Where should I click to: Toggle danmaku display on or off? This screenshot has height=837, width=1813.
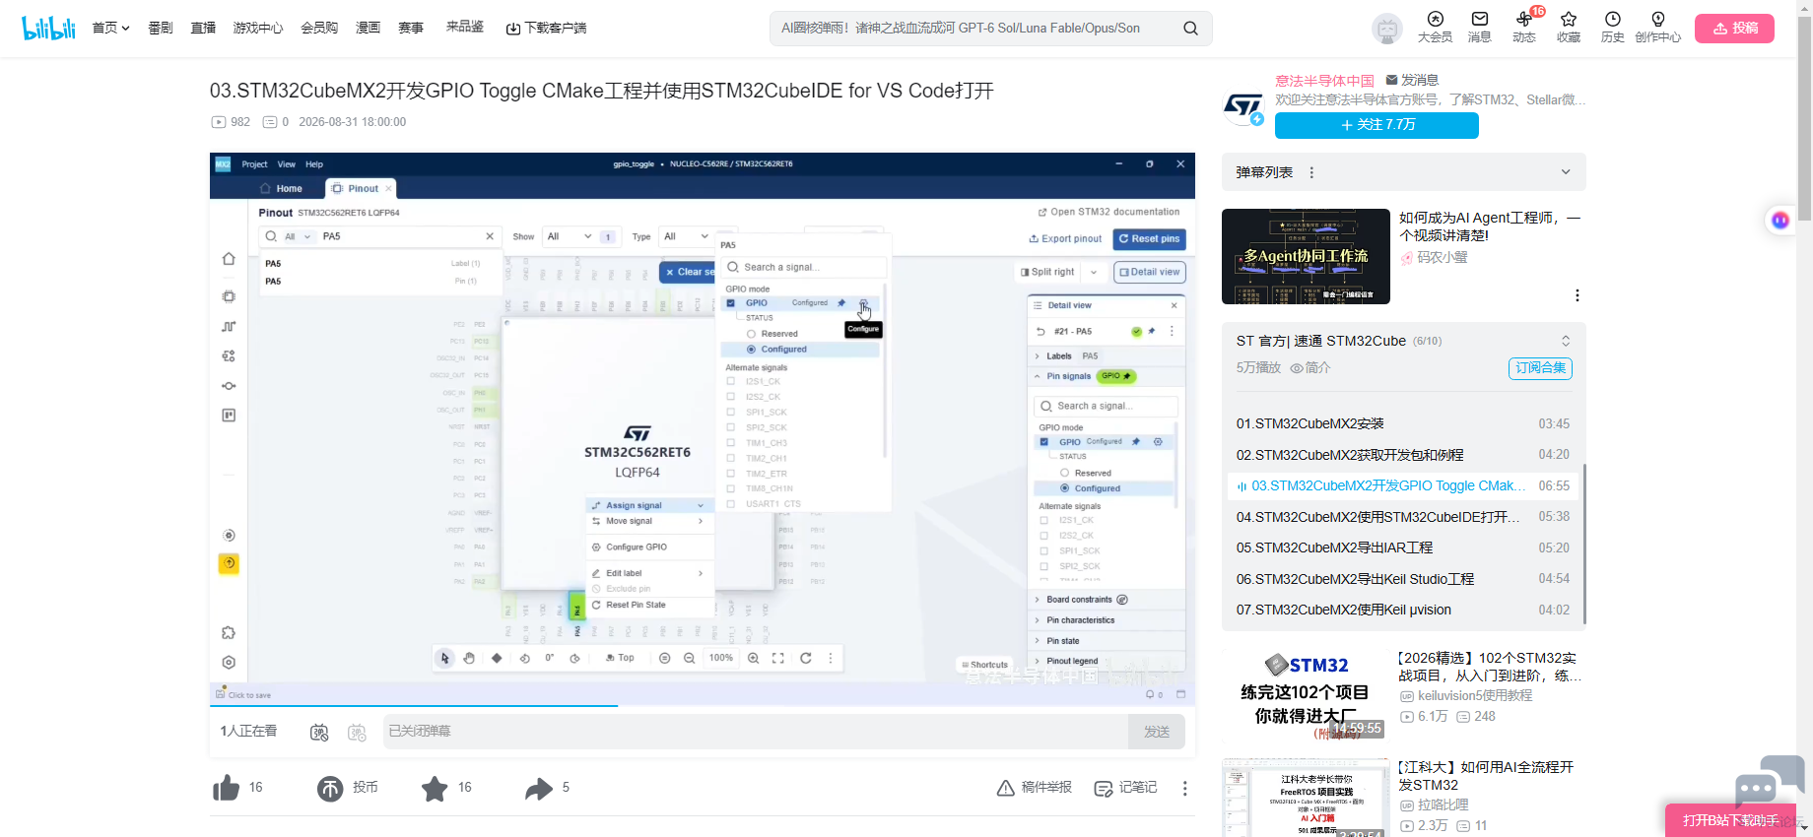[x=319, y=732]
